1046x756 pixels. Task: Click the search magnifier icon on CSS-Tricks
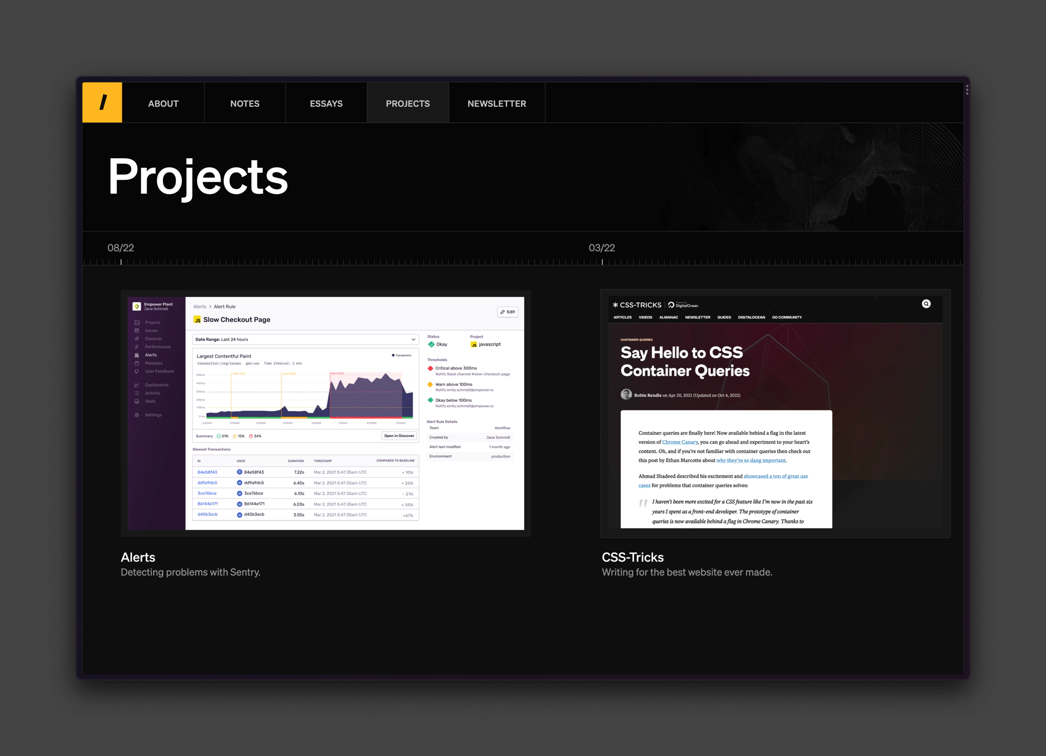click(926, 304)
